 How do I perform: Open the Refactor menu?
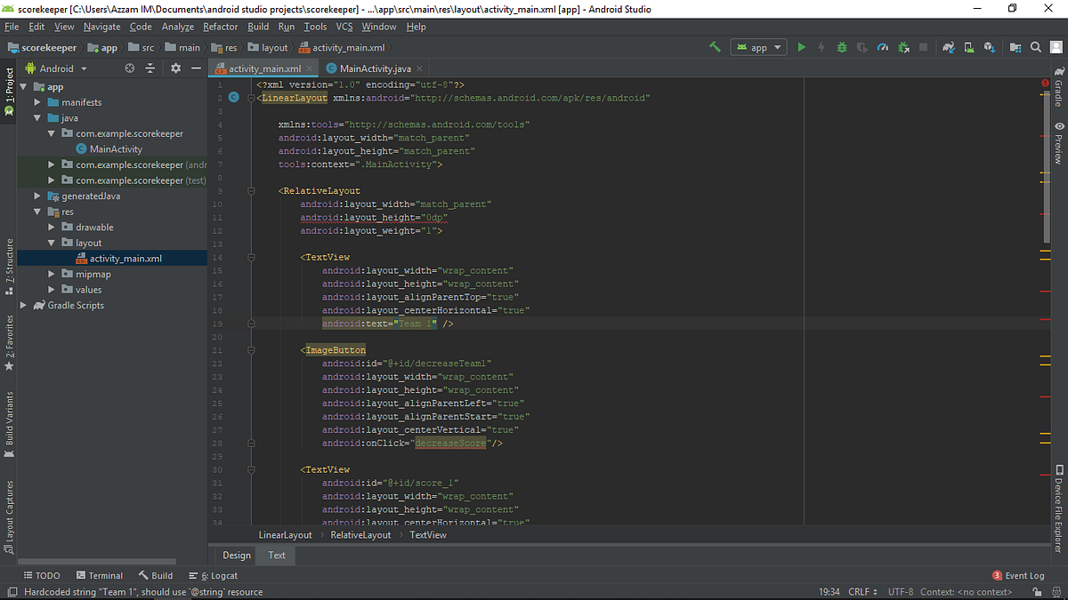coord(220,27)
